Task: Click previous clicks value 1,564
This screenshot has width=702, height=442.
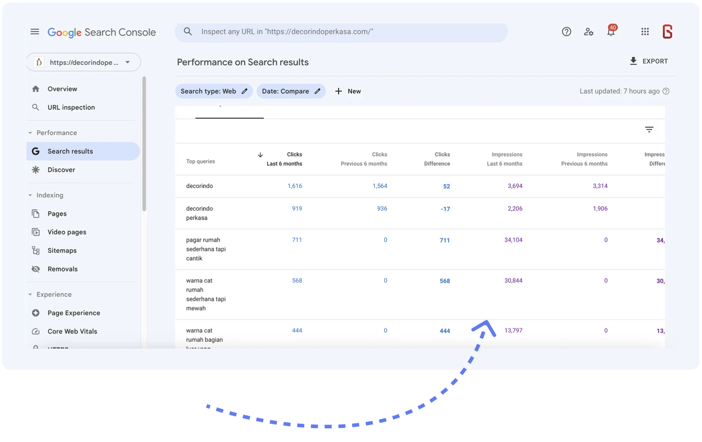Action: 380,186
